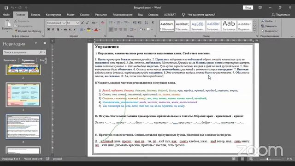Expand styles gallery more arrow
Image resolution: width=295 pixels, height=166 pixels.
tap(254, 30)
